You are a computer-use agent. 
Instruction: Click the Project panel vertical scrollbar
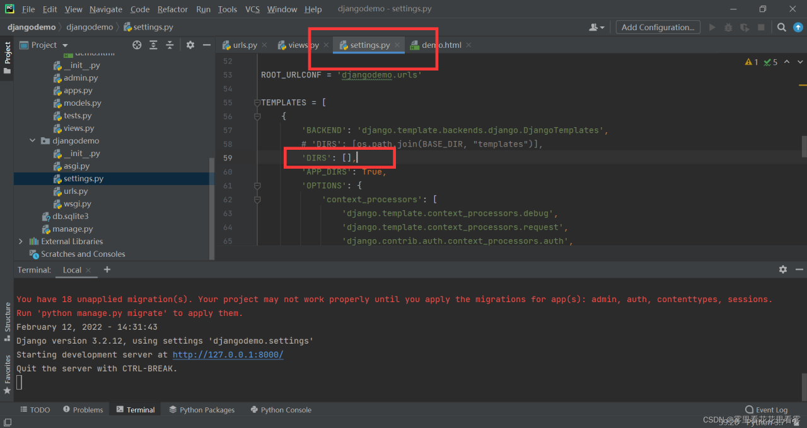[212, 208]
